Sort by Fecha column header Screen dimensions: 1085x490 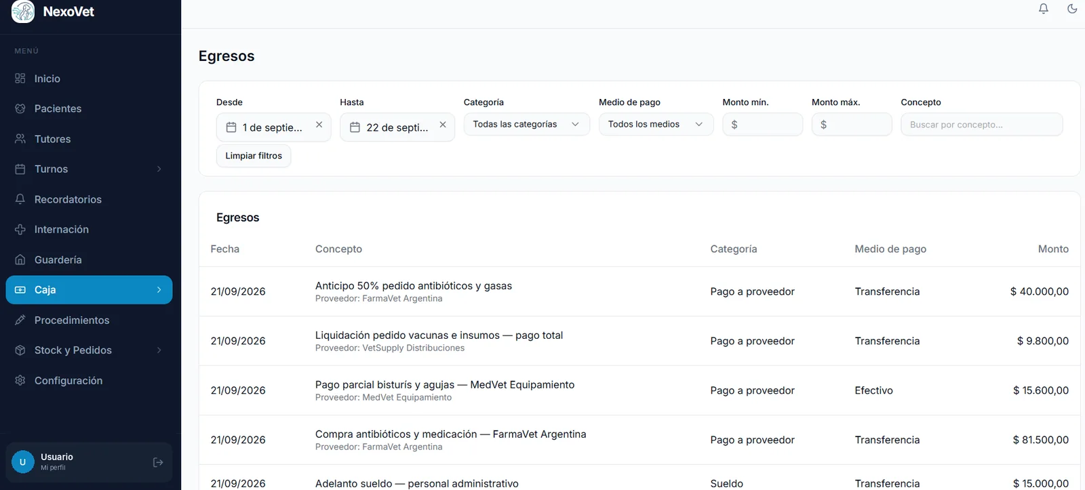point(225,249)
